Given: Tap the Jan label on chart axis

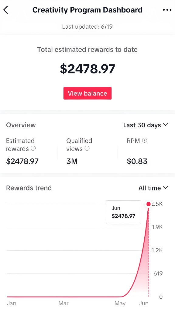Looking at the screenshot, I should click(12, 303).
